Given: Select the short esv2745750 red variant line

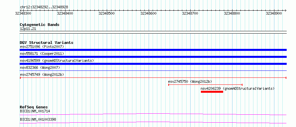Looking at the screenshot, I should tap(205, 85).
